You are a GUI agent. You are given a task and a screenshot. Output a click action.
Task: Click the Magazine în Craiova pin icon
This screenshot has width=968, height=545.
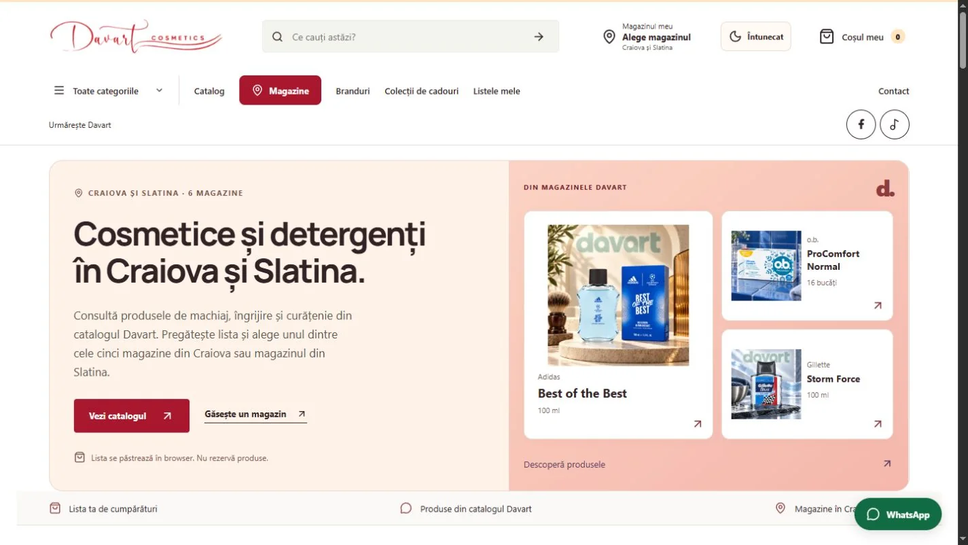781,508
